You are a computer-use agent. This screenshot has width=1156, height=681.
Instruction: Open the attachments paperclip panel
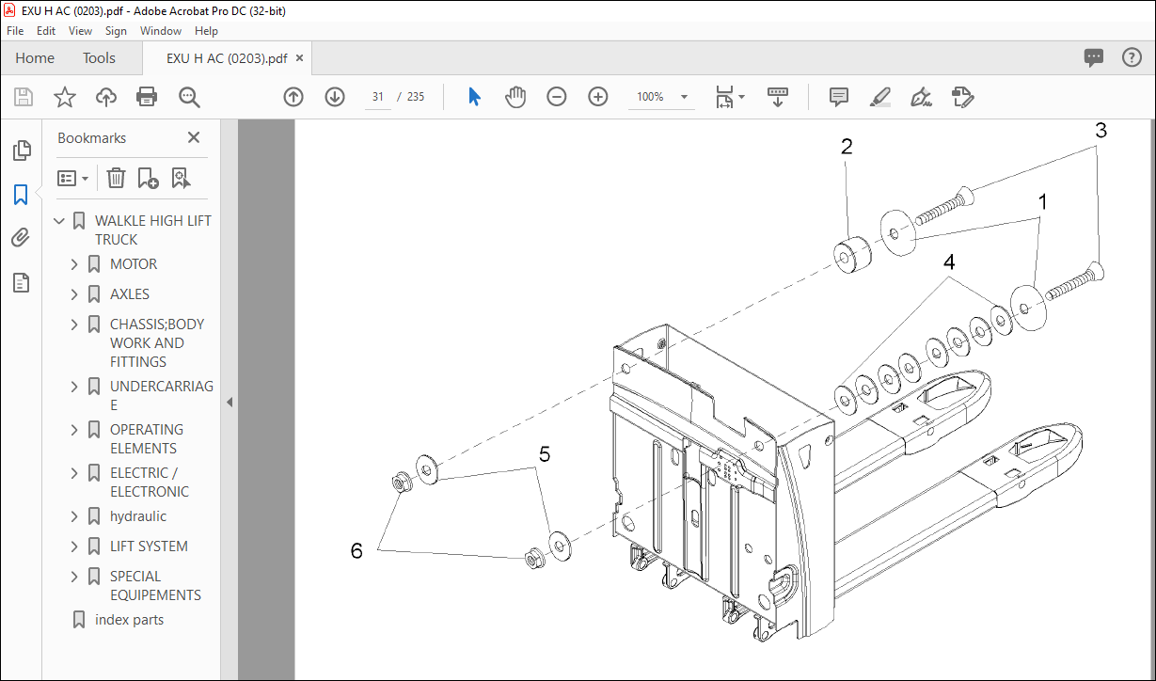[21, 238]
